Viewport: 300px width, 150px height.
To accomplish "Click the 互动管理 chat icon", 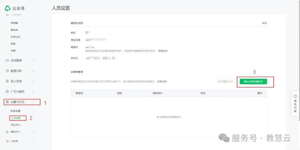I will coord(7,61).
